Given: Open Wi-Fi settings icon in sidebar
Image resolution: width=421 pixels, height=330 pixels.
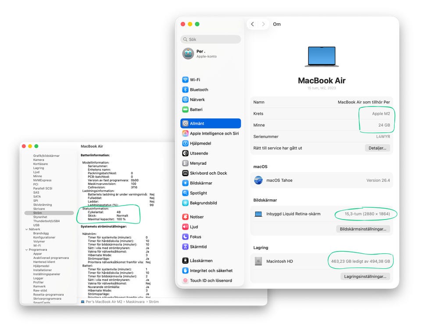Looking at the screenshot, I should pyautogui.click(x=185, y=80).
